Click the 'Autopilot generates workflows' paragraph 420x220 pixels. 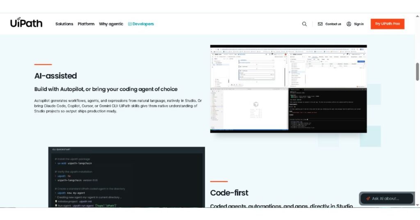118,106
